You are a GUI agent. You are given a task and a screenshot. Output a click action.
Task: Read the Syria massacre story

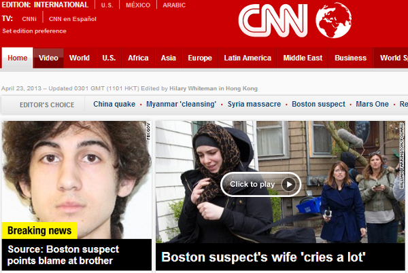coord(254,104)
